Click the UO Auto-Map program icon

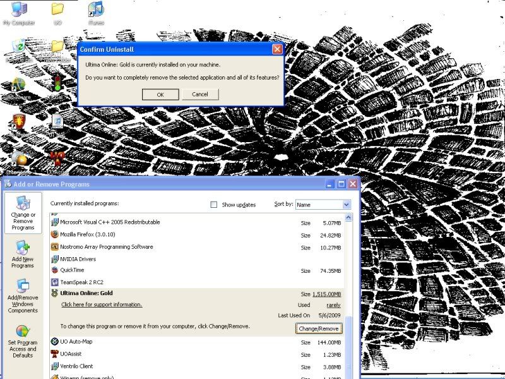[55, 341]
